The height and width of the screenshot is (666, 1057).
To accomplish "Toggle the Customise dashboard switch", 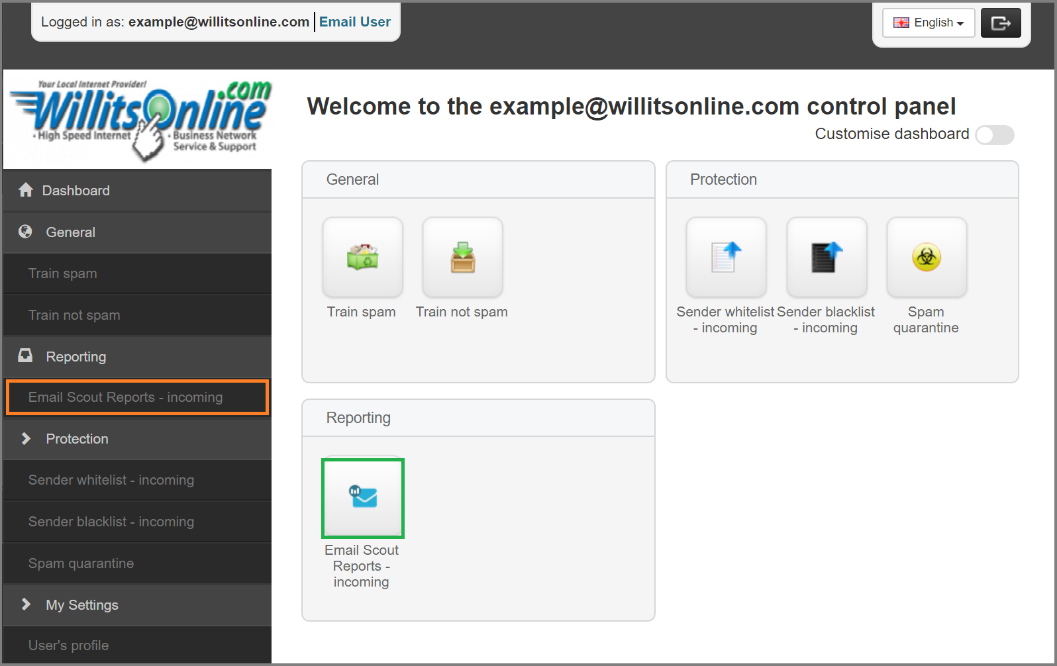I will [995, 134].
